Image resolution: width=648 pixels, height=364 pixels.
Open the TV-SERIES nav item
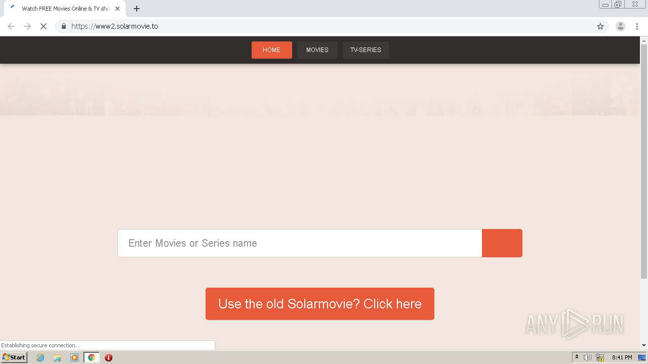pyautogui.click(x=366, y=50)
